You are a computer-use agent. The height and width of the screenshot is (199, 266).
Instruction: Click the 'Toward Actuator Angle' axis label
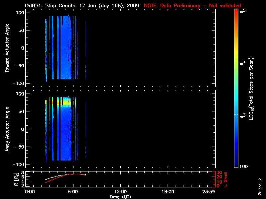pyautogui.click(x=6, y=48)
